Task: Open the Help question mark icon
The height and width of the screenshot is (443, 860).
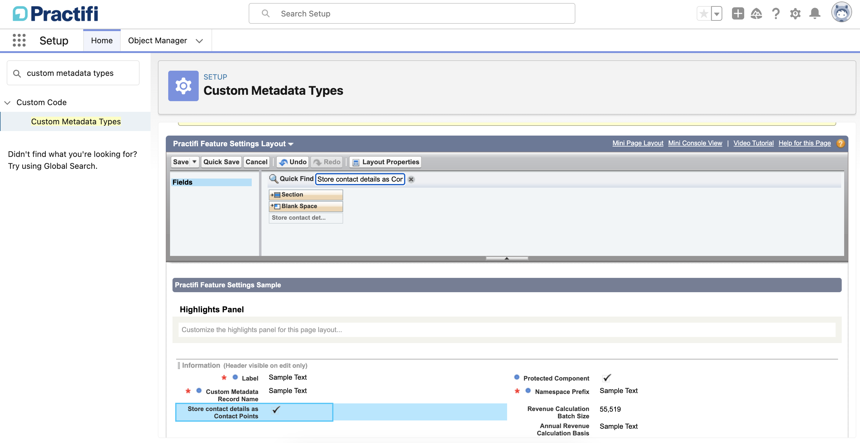Action: pyautogui.click(x=776, y=14)
